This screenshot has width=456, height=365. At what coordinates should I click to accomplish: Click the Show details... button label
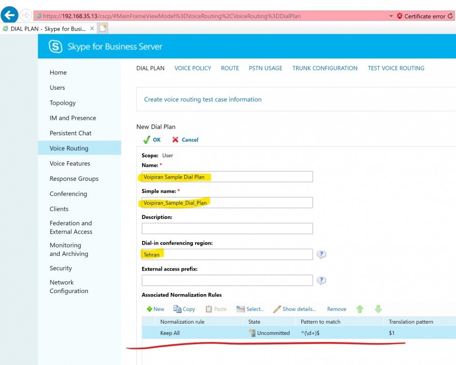[299, 309]
